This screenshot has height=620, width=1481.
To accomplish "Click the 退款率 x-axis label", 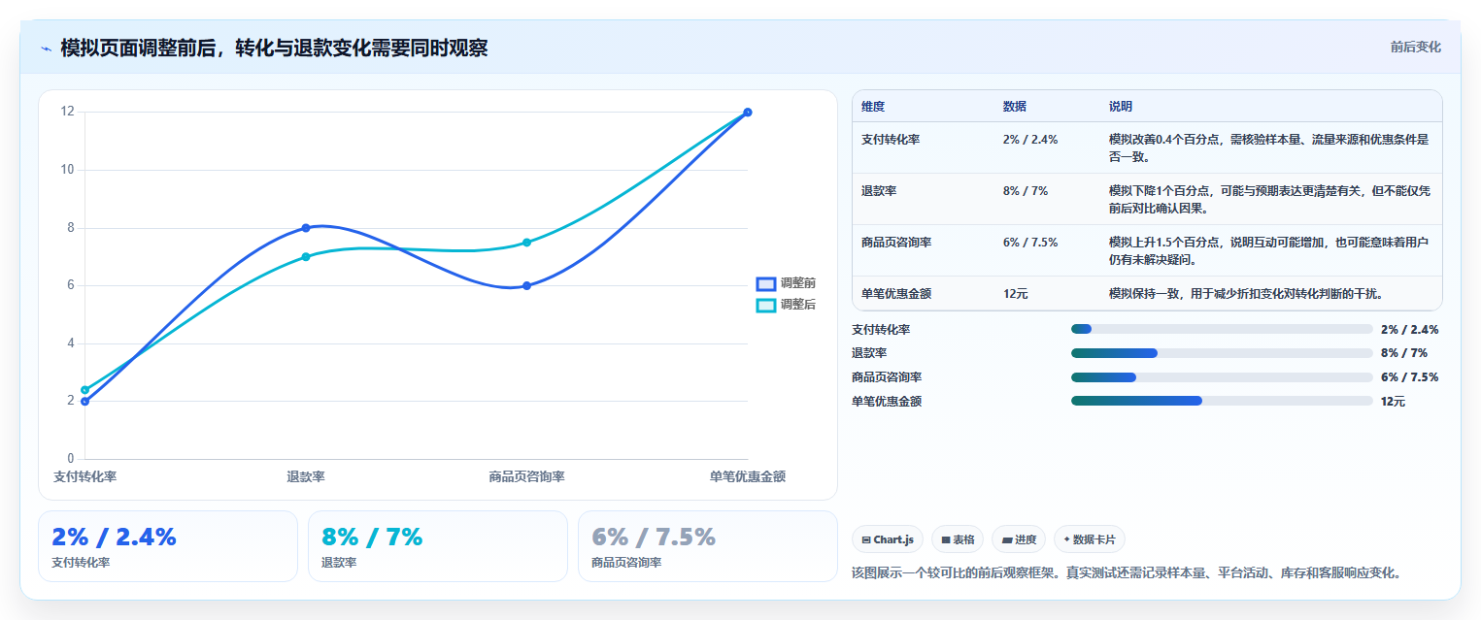I will [x=306, y=477].
